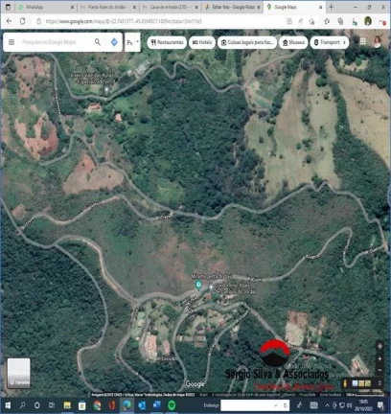Open Microsoft Edge from the taskbar

tap(127, 405)
